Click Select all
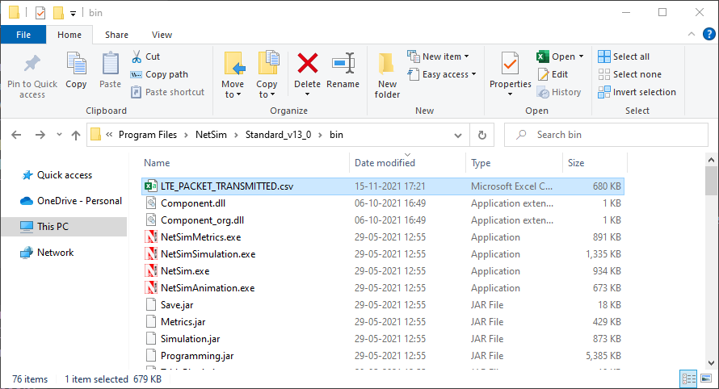This screenshot has width=719, height=389. coord(624,56)
